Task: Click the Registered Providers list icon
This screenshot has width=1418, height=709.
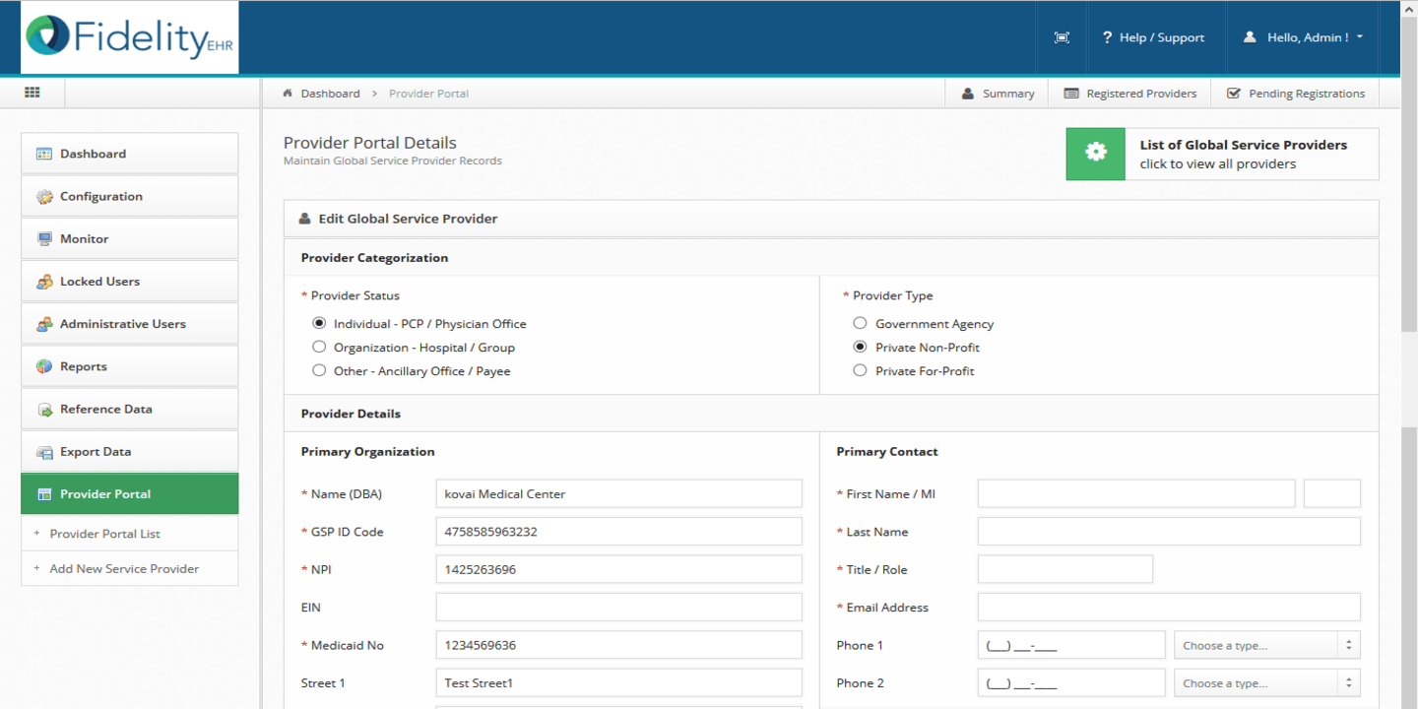Action: [1071, 94]
